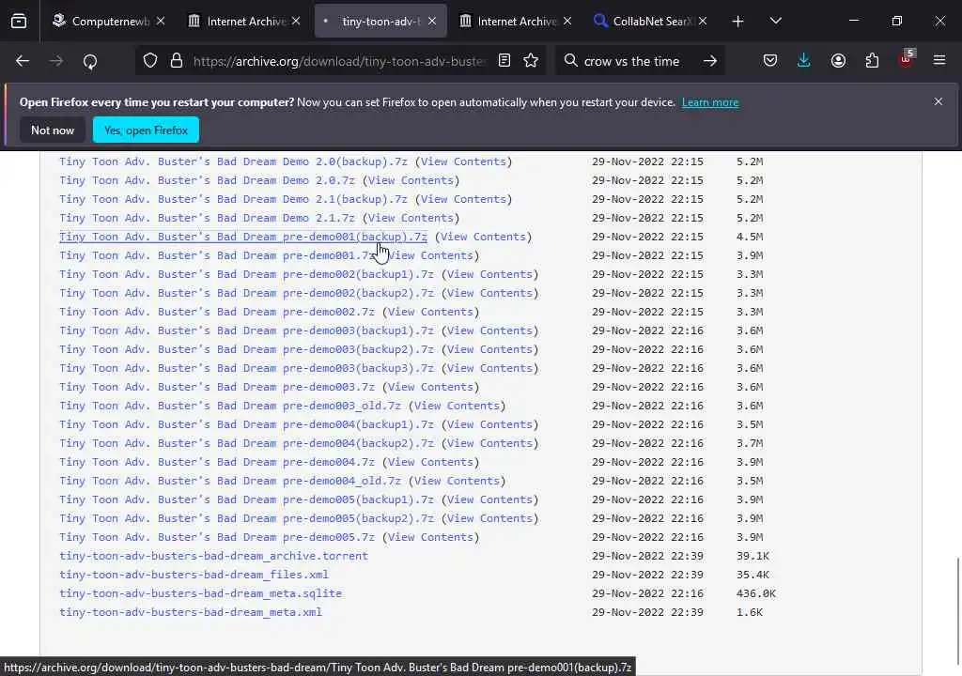Download pre-demo003.7z file

click(x=217, y=387)
